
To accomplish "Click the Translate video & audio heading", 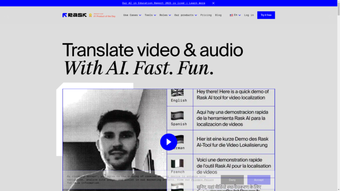I will (x=153, y=50).
